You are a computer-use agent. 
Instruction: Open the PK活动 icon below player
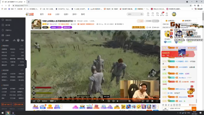pos(57,107)
